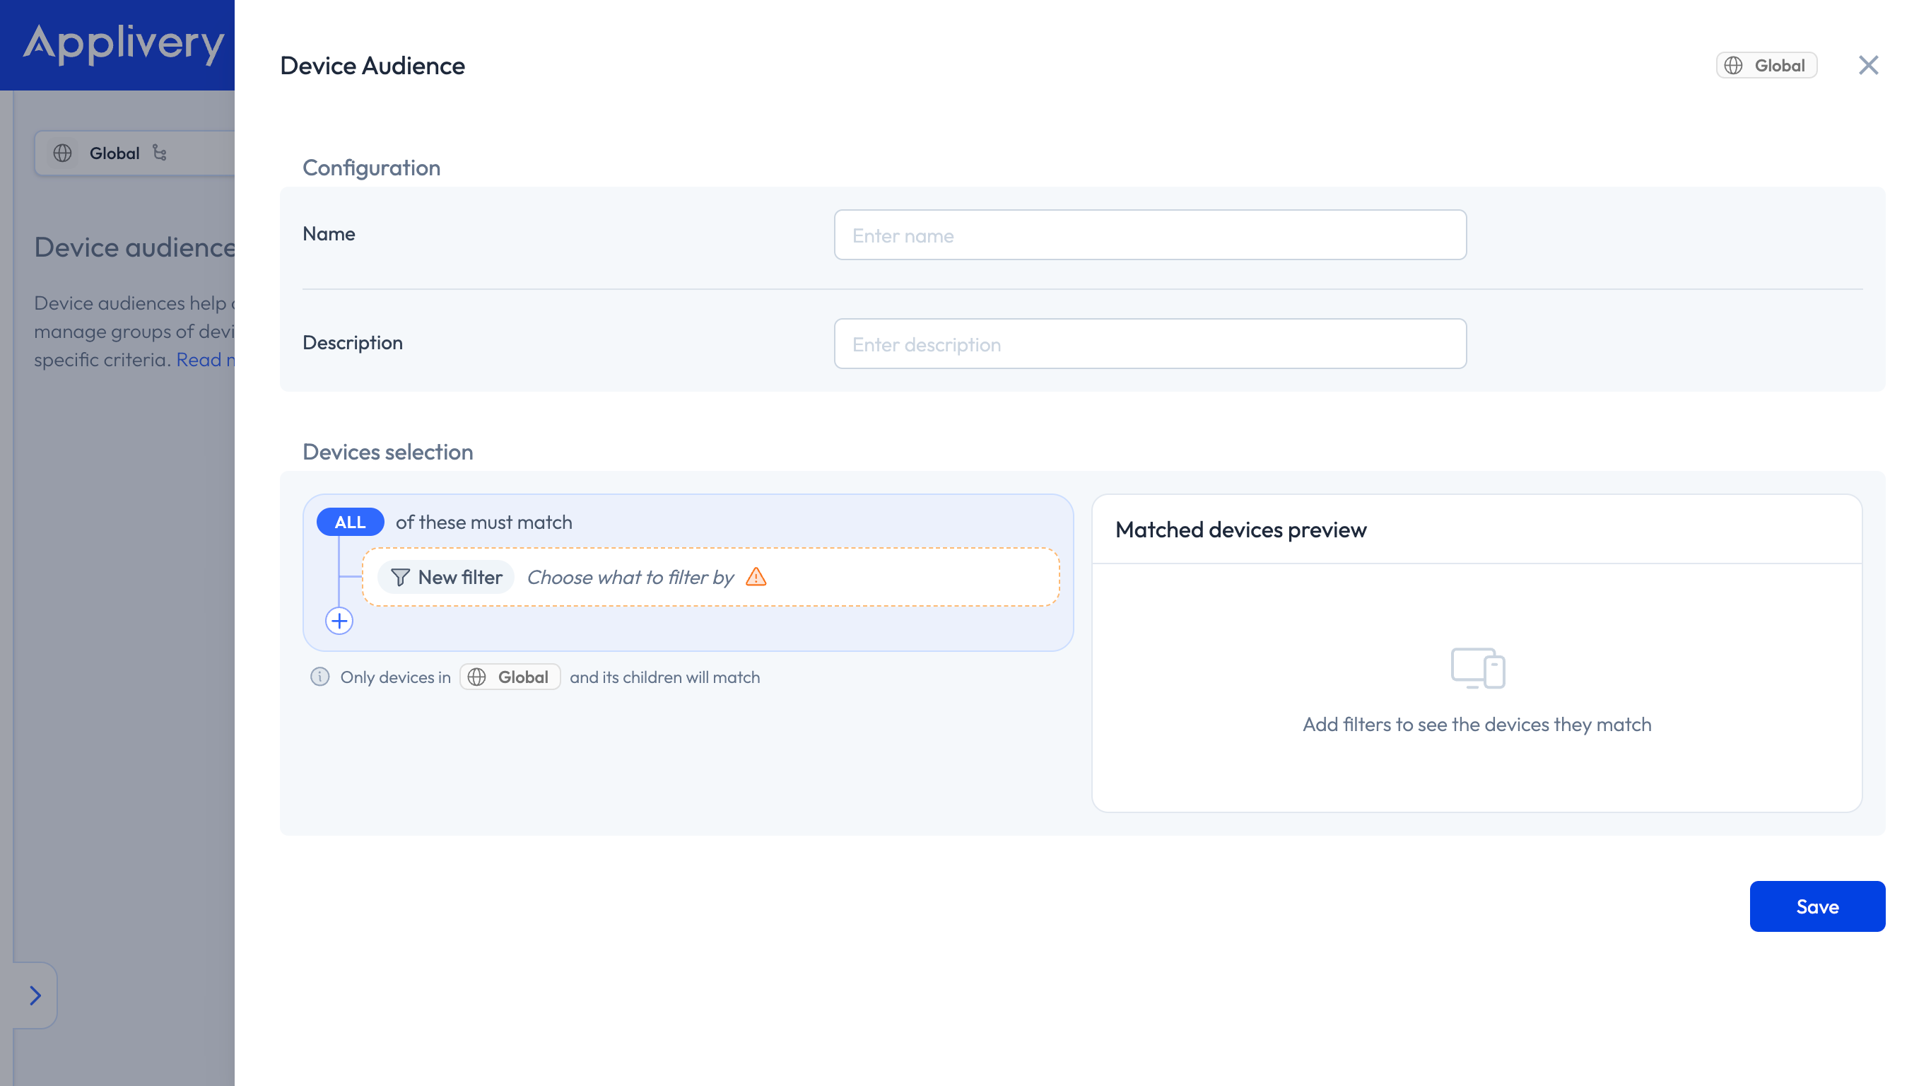The height and width of the screenshot is (1086, 1931).
Task: Click the orange warning triangle icon
Action: (x=756, y=577)
